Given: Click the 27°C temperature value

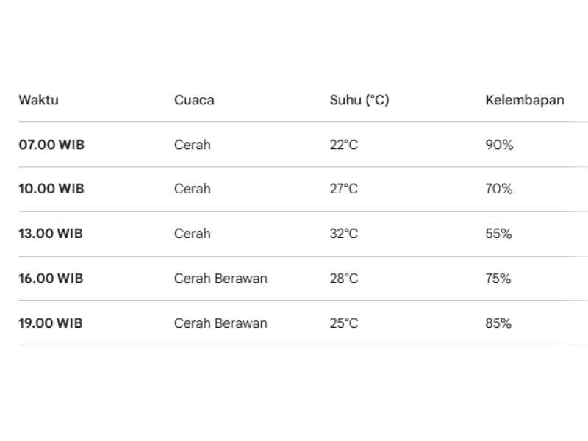Looking at the screenshot, I should coord(344,189).
